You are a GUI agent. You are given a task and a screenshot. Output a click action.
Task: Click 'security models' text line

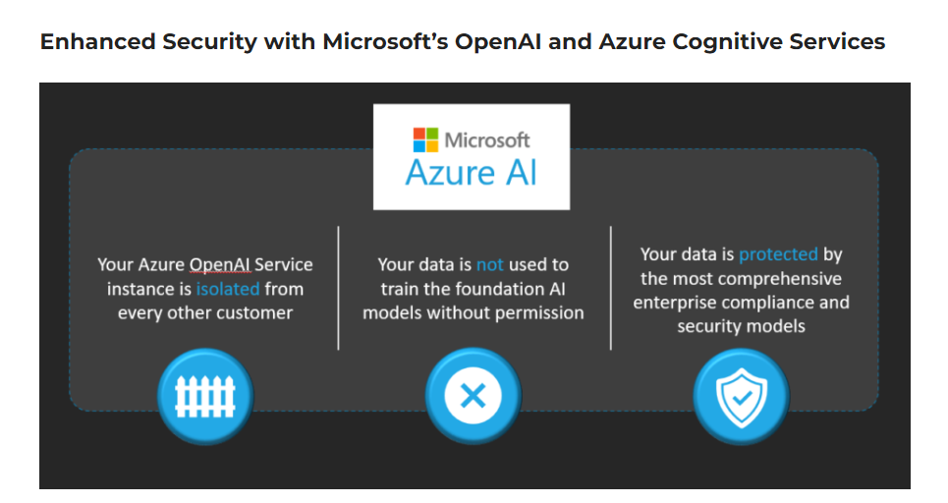(742, 326)
